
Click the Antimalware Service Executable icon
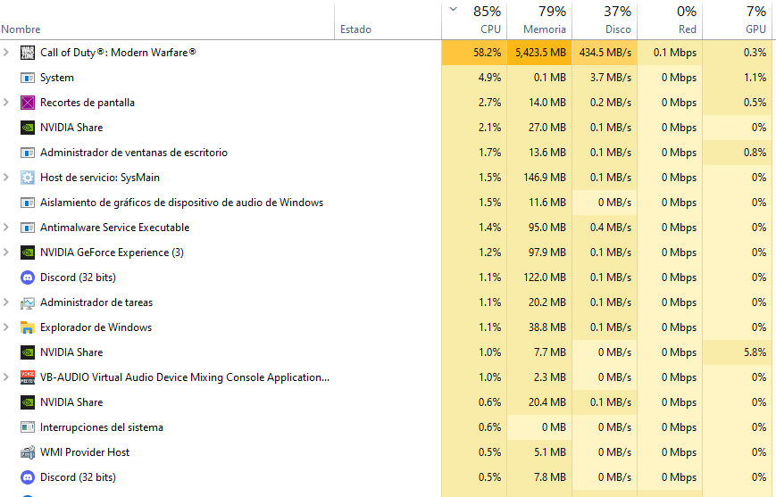coord(27,228)
